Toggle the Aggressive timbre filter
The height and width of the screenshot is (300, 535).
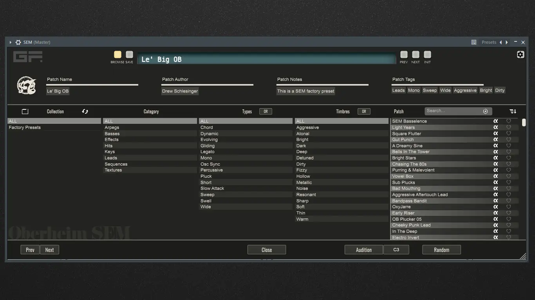coord(342,127)
